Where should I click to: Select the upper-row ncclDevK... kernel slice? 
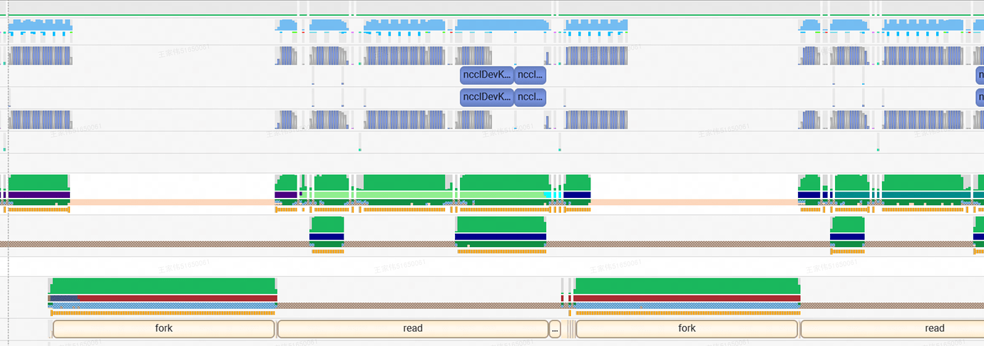(486, 75)
